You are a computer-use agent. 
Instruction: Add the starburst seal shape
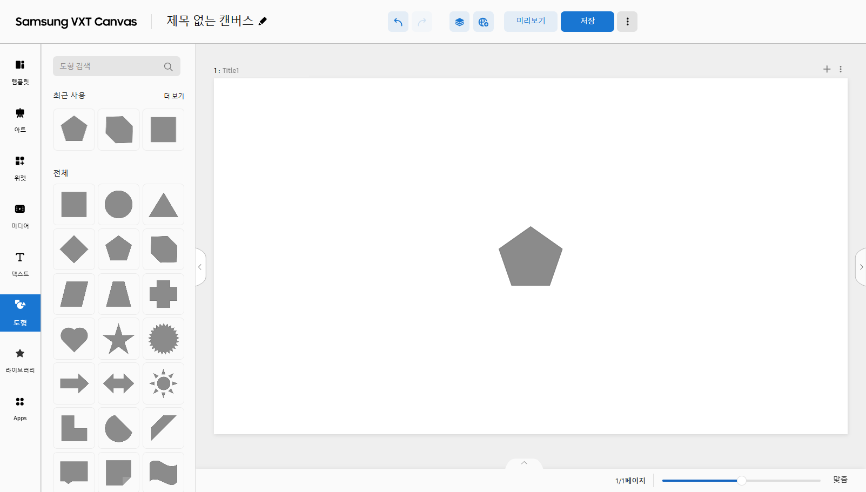point(164,339)
